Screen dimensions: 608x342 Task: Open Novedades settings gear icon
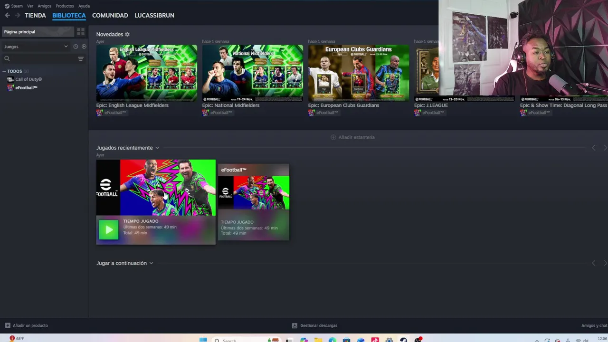click(x=127, y=34)
